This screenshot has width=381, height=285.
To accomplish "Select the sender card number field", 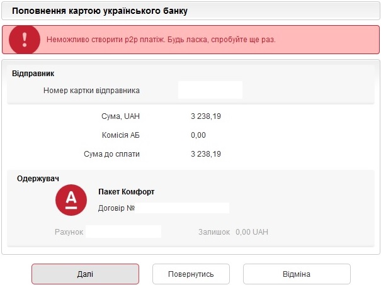I will point(210,90).
